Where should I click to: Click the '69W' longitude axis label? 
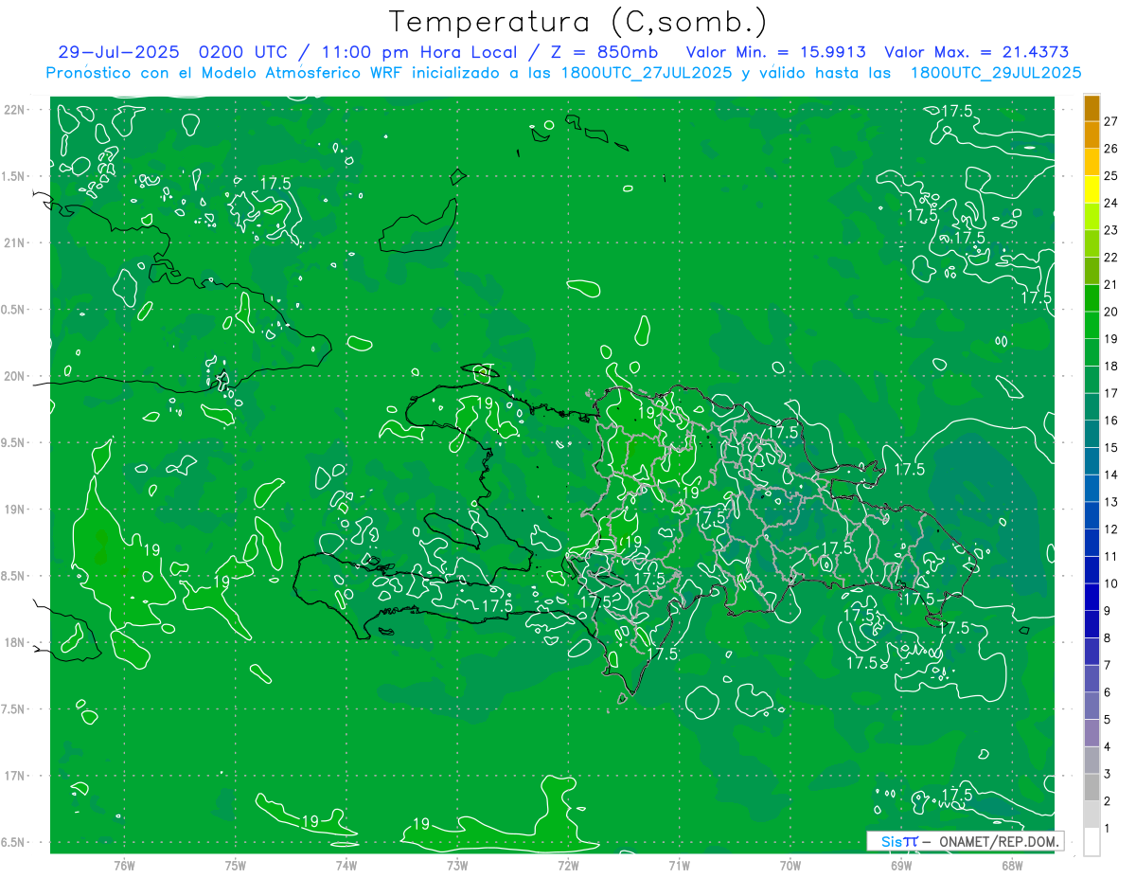(900, 865)
